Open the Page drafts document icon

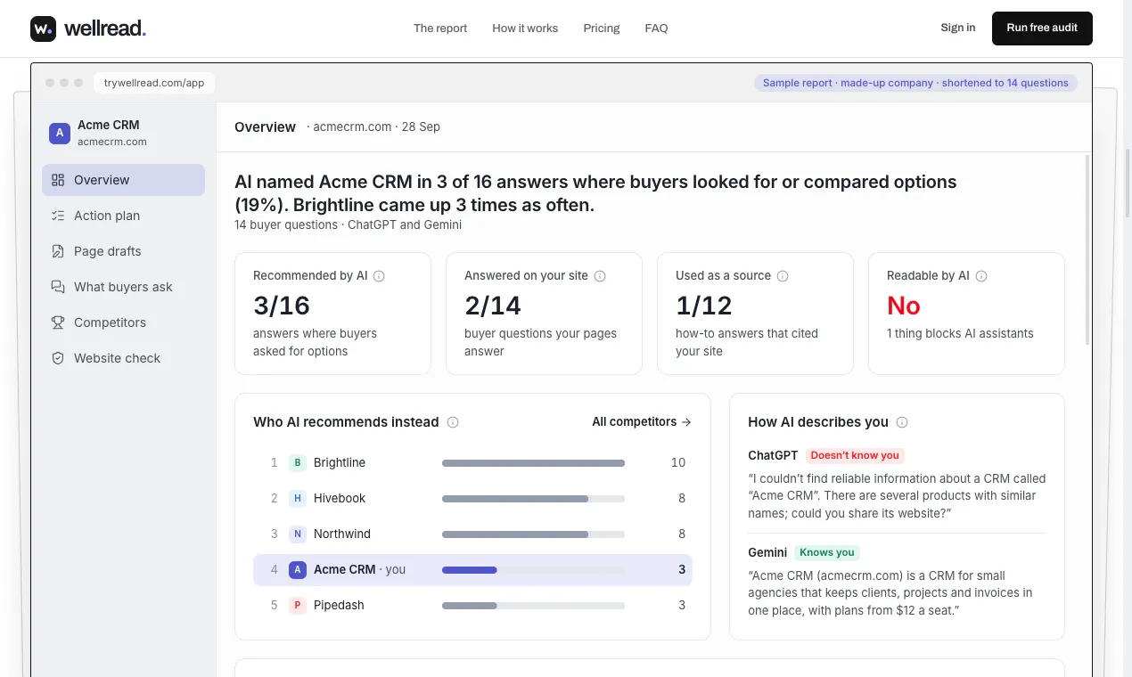pos(58,251)
